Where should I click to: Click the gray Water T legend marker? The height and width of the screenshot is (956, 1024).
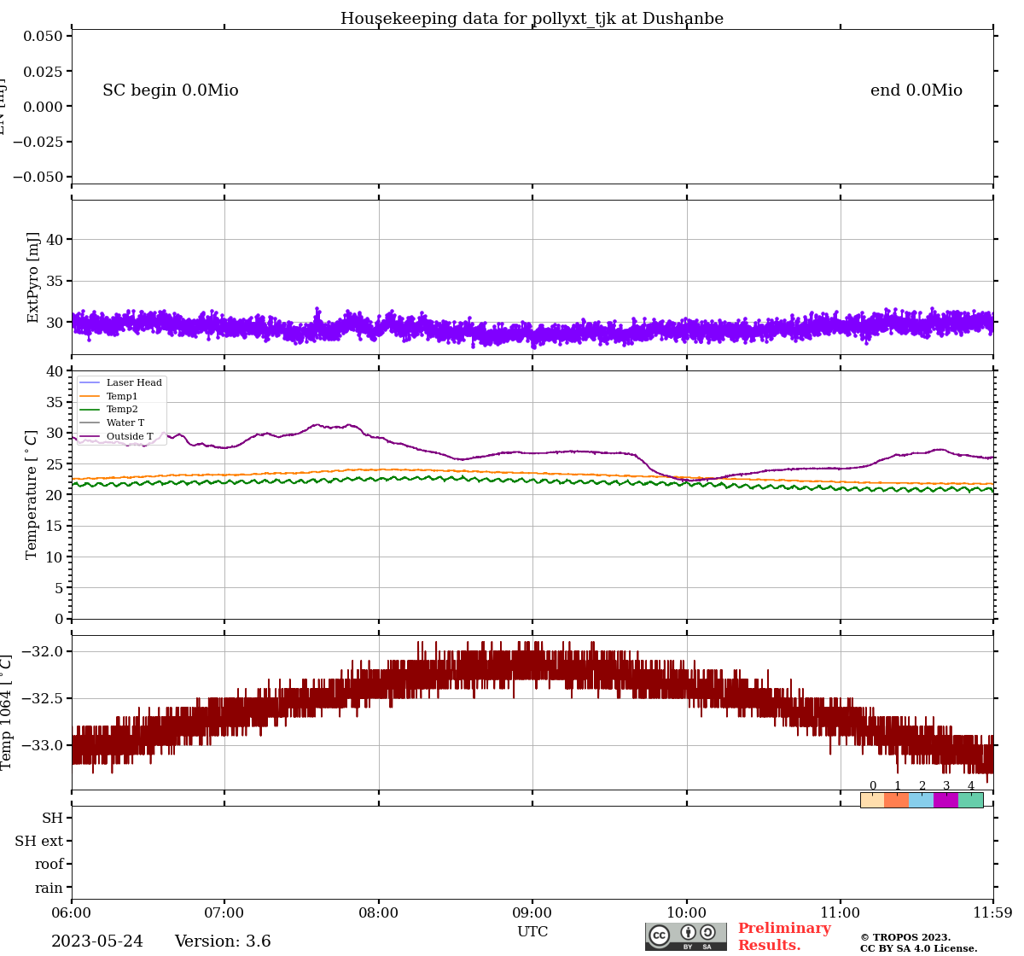coord(90,423)
